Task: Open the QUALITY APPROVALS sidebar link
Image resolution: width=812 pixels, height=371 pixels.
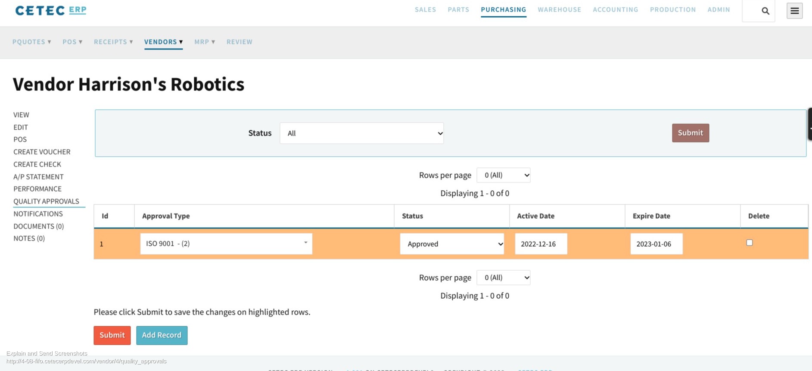Action: 46,201
